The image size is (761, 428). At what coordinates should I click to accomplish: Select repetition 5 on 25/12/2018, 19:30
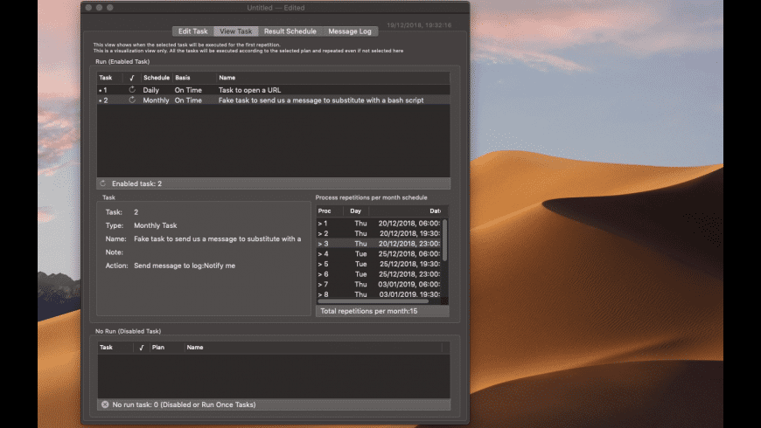(379, 264)
